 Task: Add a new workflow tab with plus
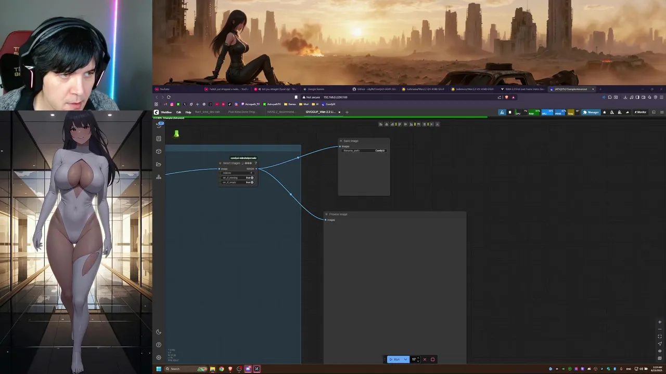[347, 112]
